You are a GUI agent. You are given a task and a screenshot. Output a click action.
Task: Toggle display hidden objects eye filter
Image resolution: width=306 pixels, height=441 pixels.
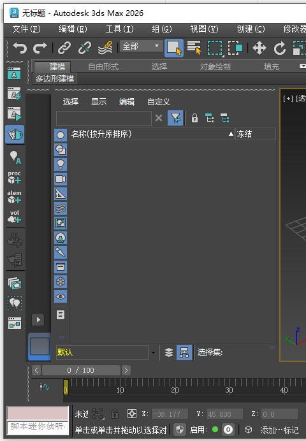click(x=61, y=296)
